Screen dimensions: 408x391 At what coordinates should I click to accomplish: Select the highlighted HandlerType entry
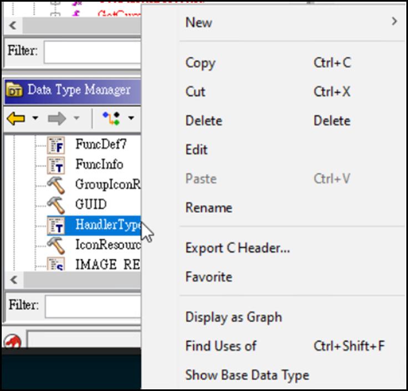coord(108,224)
